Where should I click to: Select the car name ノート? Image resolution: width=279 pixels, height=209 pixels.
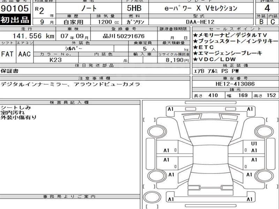(89, 8)
